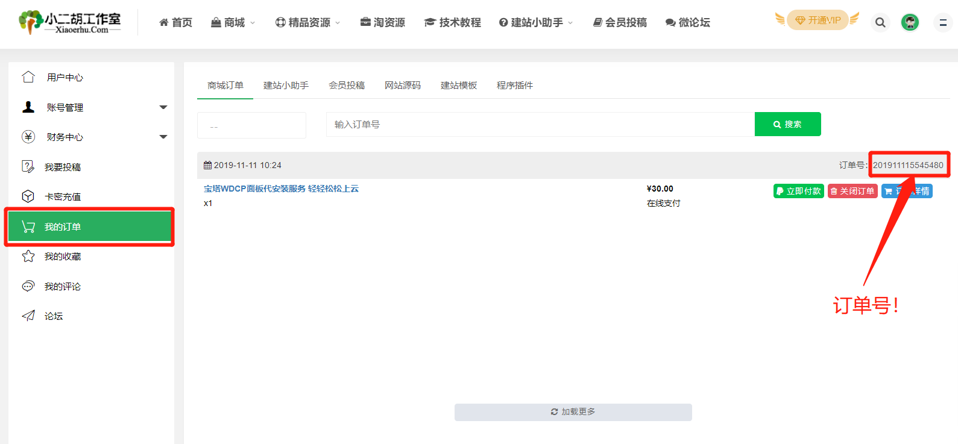Click the 财务中心 yen icon

(28, 137)
